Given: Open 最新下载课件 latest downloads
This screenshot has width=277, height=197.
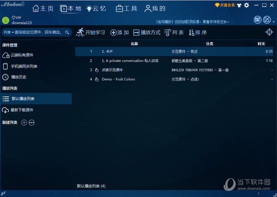Looking at the screenshot, I should pos(18,110).
